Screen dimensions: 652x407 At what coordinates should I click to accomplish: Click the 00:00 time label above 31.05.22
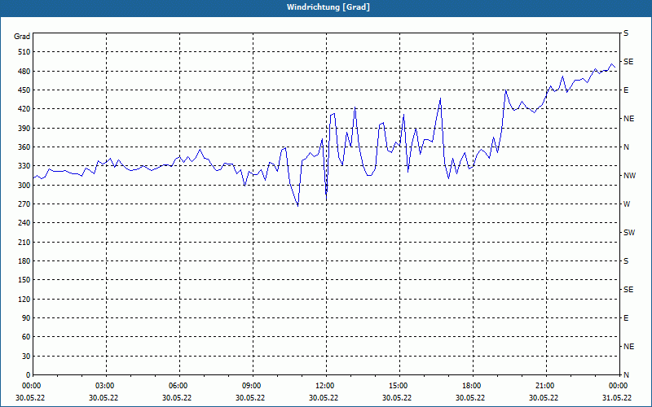618,386
